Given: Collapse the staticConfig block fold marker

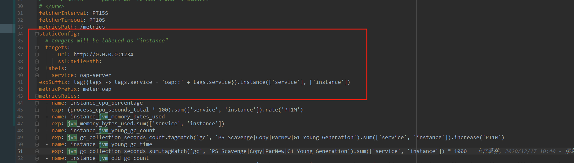Looking at the screenshot, I should tap(37, 34).
